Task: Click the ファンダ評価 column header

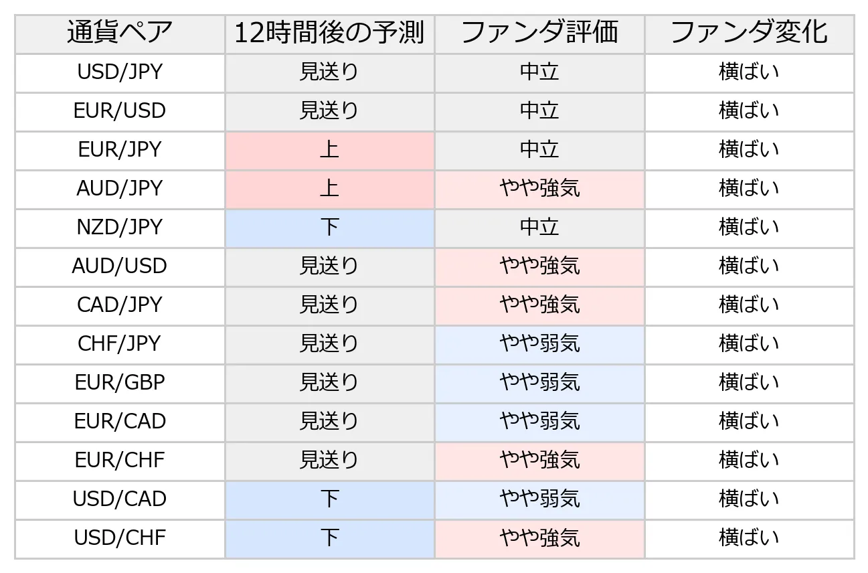Action: (x=539, y=33)
